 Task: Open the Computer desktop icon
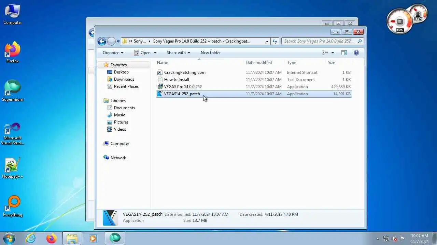tap(13, 14)
